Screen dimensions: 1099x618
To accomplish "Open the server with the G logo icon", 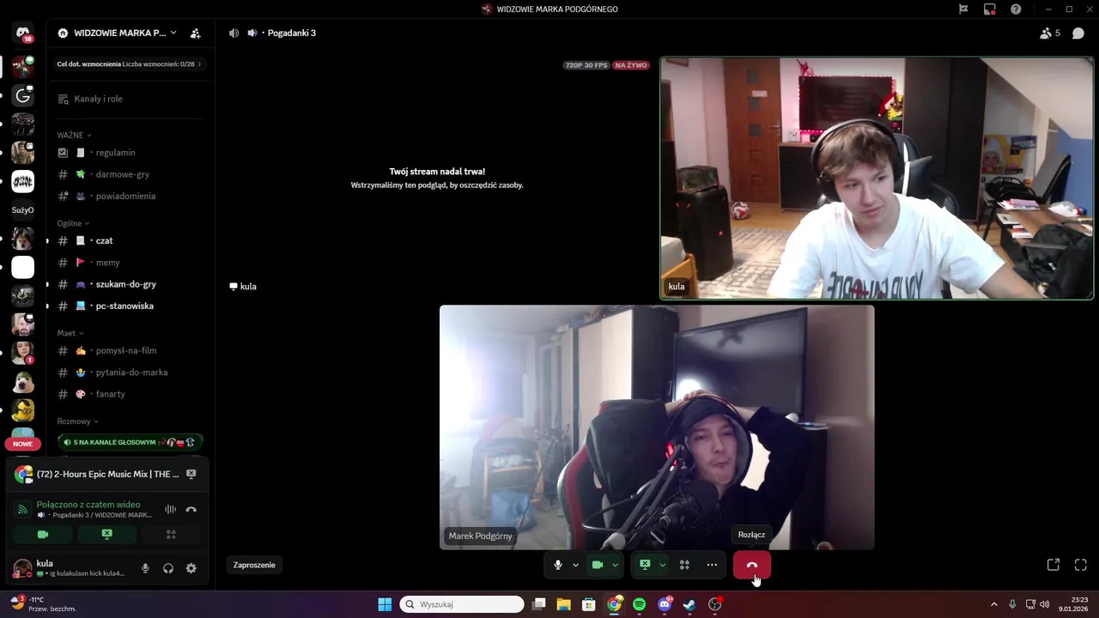I will (23, 95).
